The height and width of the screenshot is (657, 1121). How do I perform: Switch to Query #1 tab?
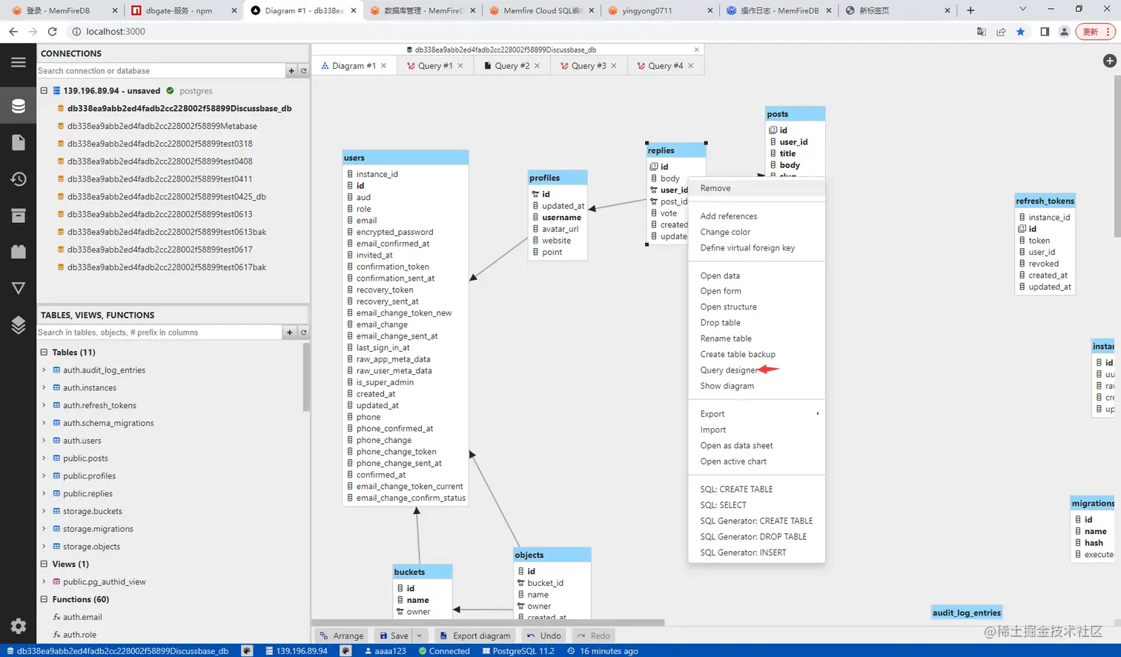coord(434,66)
